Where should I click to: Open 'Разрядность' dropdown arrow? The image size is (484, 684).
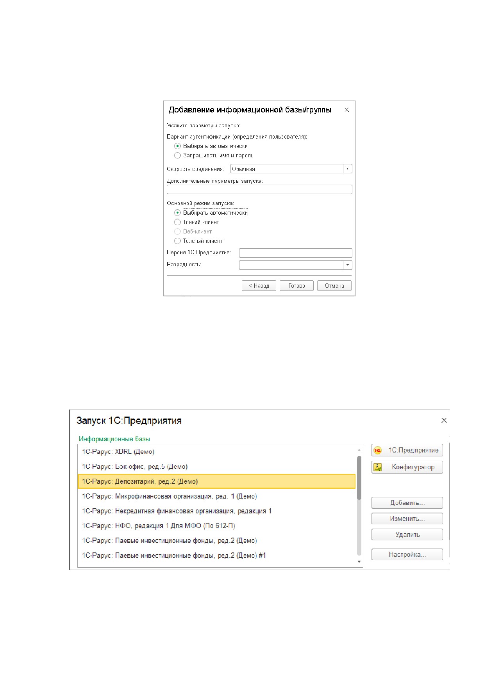click(347, 265)
